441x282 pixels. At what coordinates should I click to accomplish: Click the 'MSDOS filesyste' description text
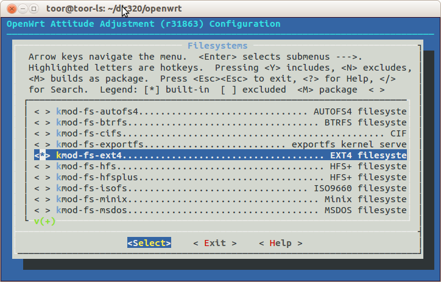pos(365,210)
